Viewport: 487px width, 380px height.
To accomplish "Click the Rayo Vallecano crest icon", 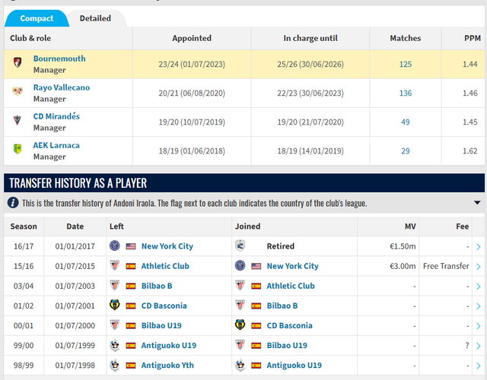I will tap(18, 91).
